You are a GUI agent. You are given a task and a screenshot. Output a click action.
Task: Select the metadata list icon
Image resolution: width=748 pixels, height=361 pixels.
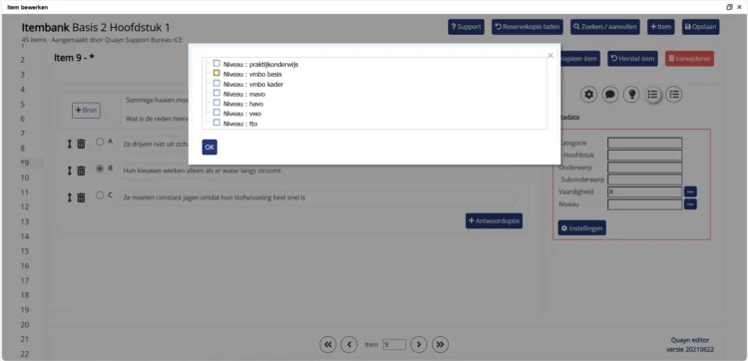pos(652,95)
